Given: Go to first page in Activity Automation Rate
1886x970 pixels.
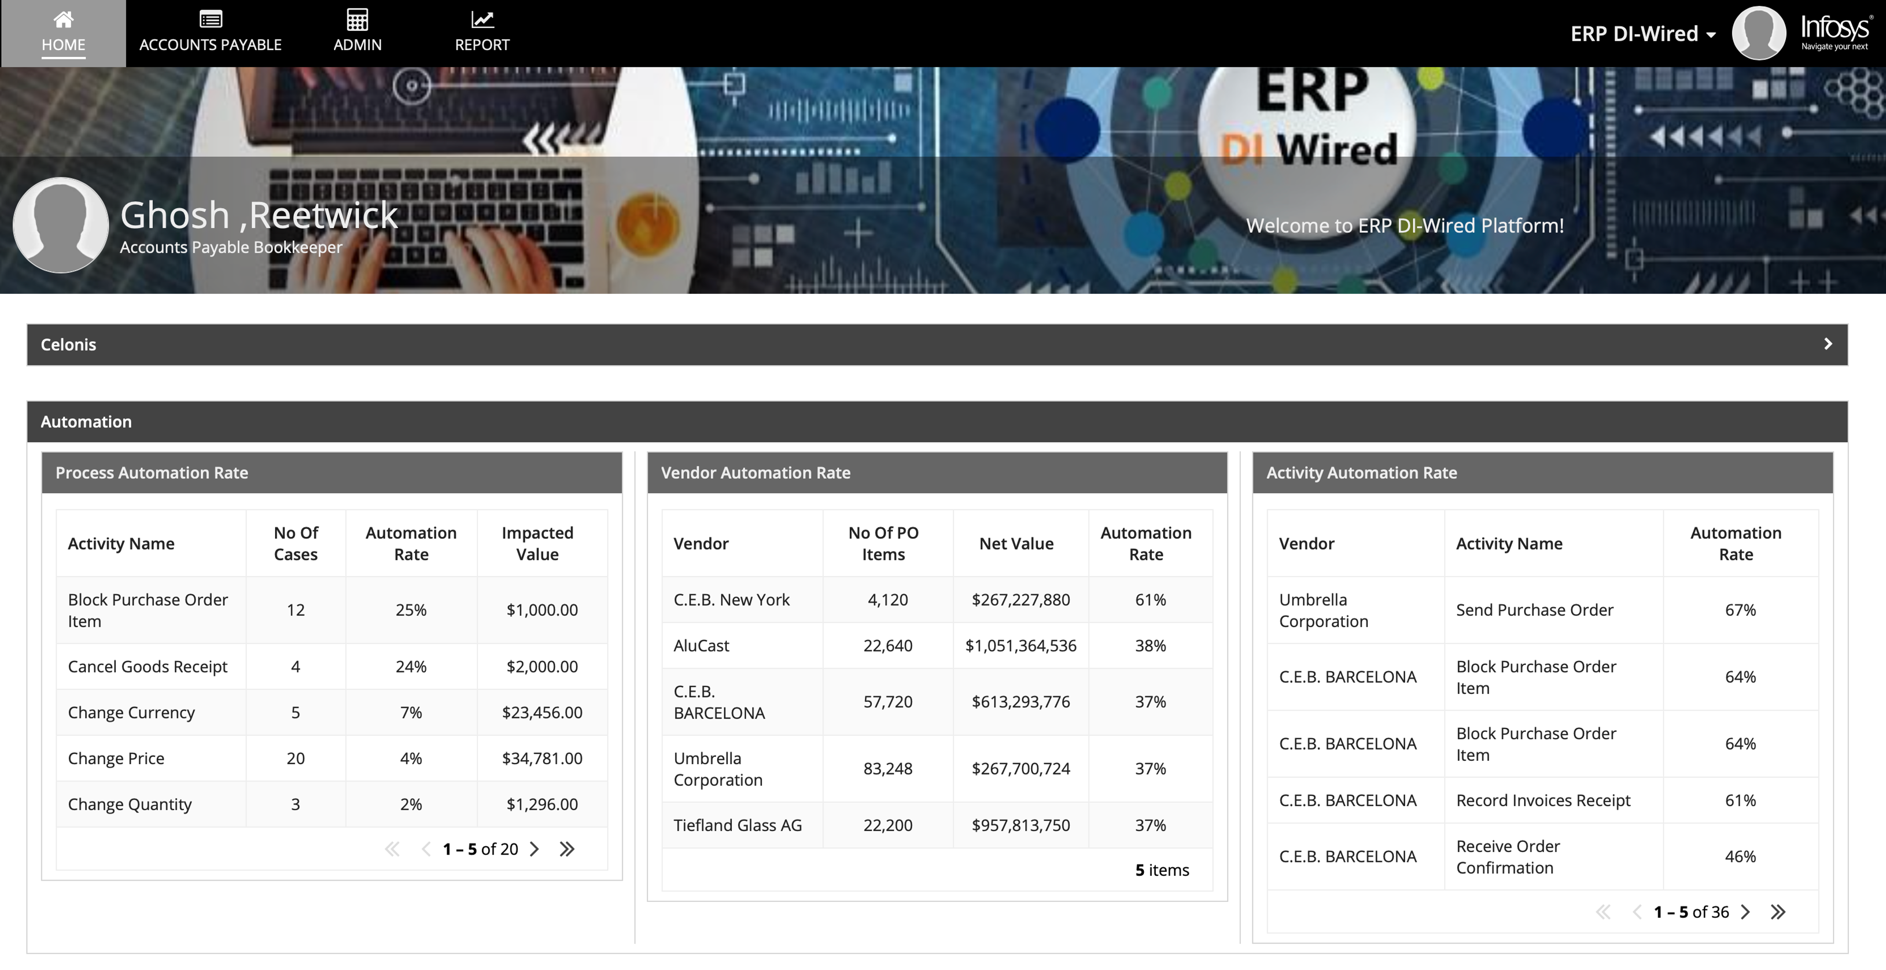Looking at the screenshot, I should 1604,912.
